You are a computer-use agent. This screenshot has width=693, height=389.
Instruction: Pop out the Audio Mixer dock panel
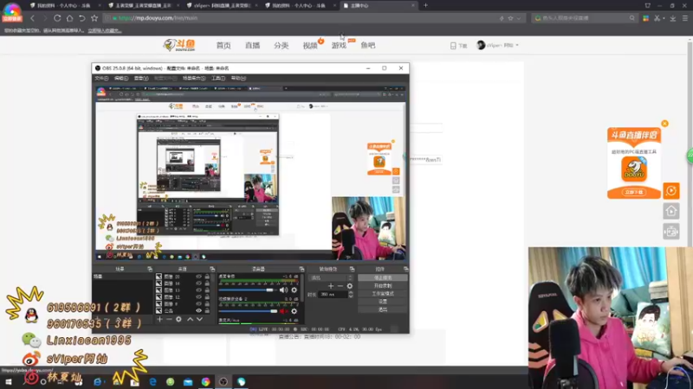[301, 269]
